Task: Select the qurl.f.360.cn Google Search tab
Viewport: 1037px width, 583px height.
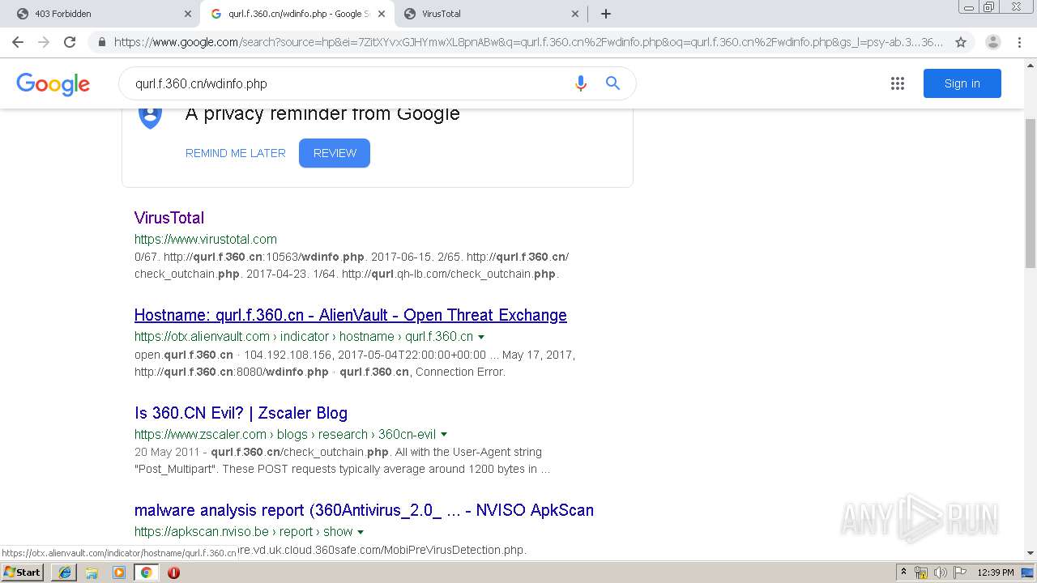Action: click(x=297, y=14)
